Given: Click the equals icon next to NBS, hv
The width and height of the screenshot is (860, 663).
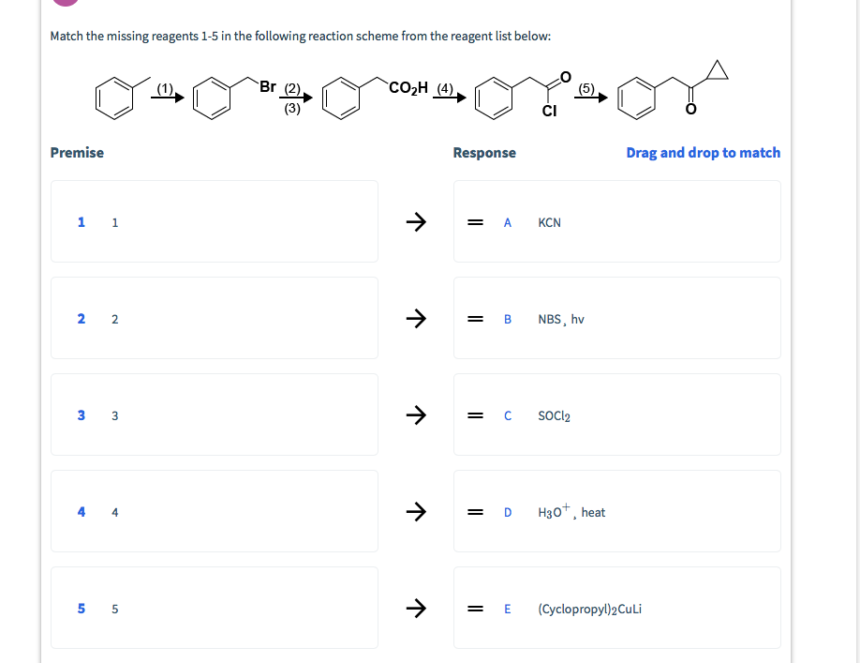Looking at the screenshot, I should click(x=474, y=318).
